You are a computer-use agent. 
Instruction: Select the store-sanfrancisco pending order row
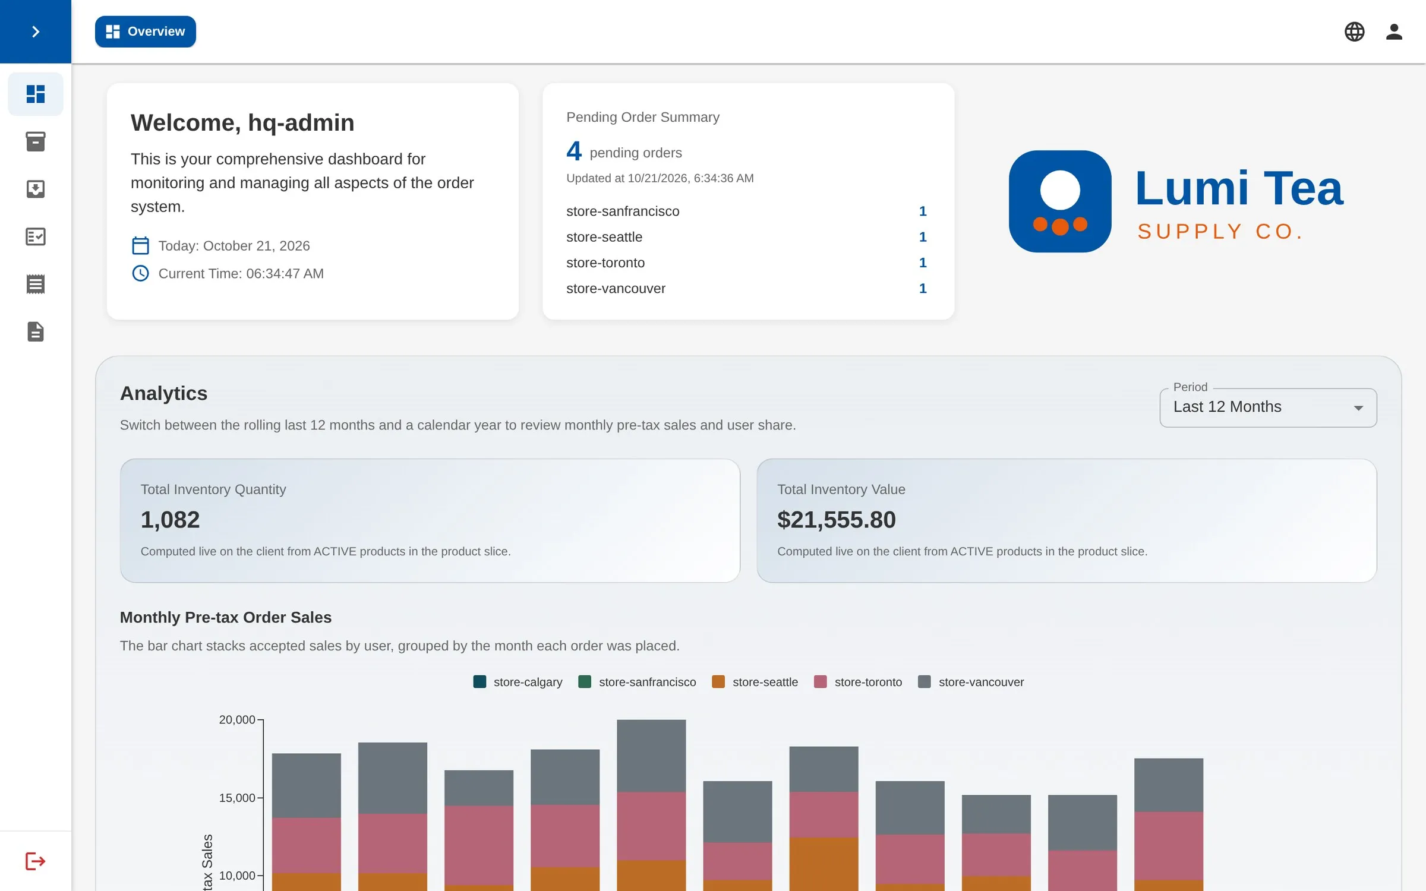[x=747, y=211]
